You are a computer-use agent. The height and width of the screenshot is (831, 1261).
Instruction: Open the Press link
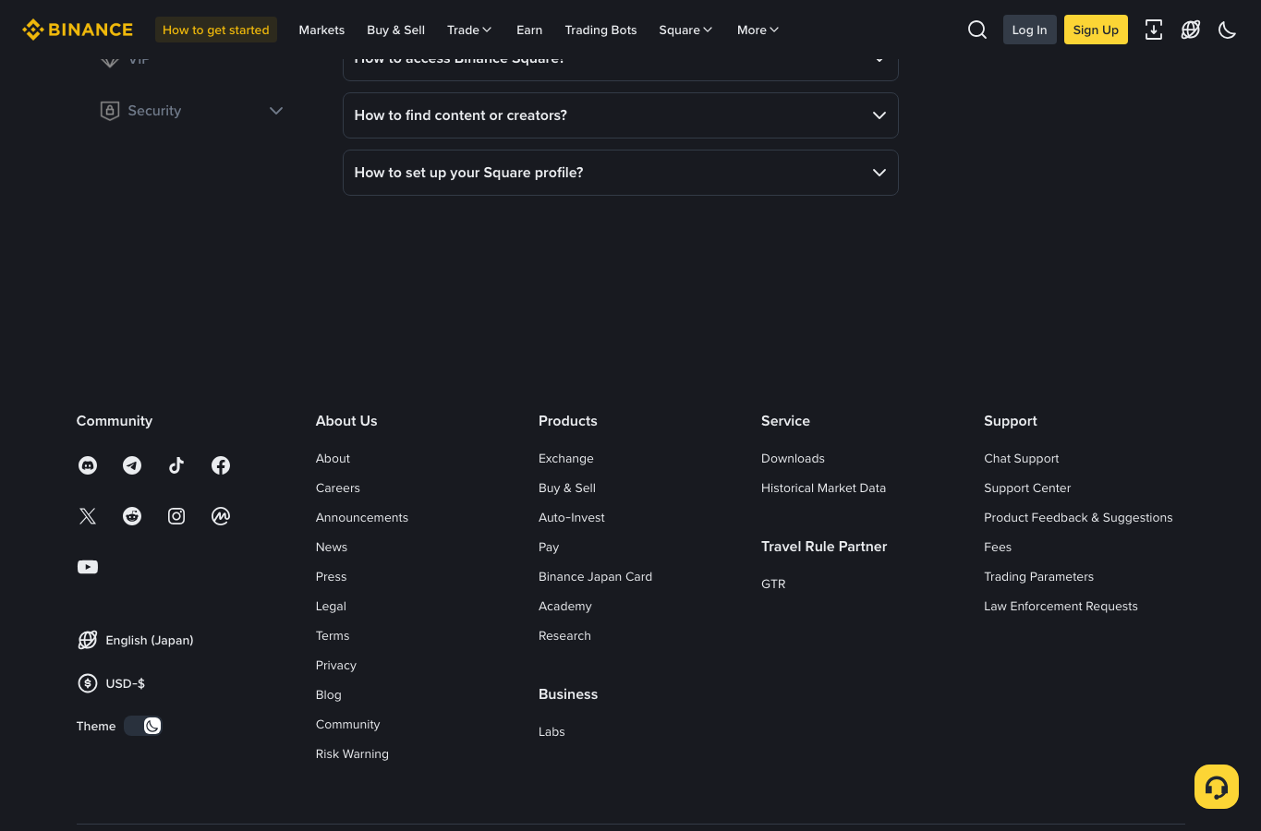(x=332, y=576)
